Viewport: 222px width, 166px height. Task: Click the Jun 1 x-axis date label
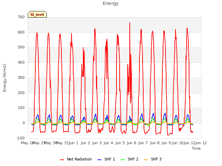74,143
